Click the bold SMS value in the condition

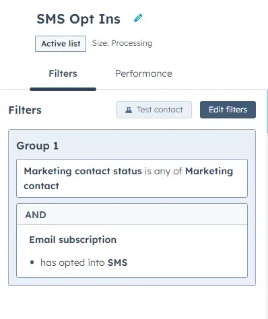(x=117, y=262)
